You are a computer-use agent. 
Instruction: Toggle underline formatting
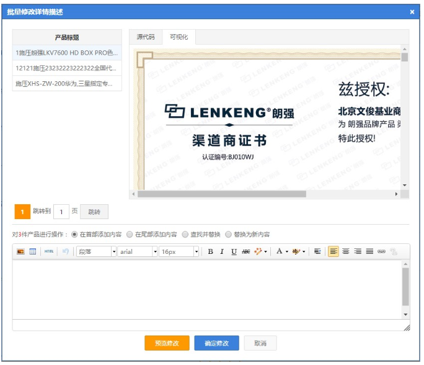tap(234, 251)
